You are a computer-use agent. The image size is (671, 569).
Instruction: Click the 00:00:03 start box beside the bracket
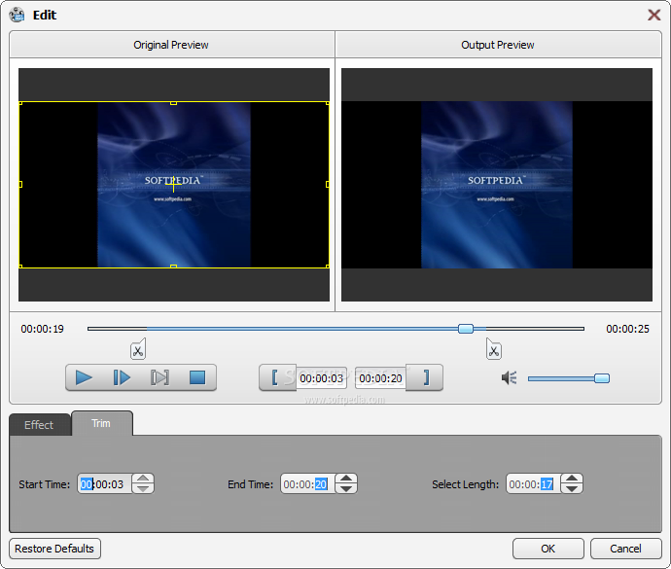click(x=321, y=378)
